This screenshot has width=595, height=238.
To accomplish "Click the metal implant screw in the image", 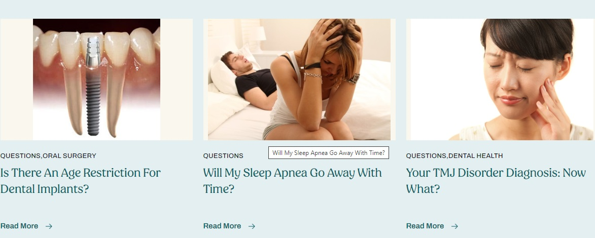I will pos(93,87).
